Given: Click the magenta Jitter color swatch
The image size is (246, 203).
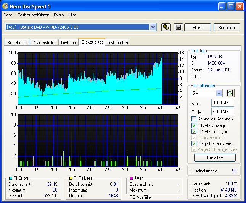Looking at the screenshot, I should 132,178.
